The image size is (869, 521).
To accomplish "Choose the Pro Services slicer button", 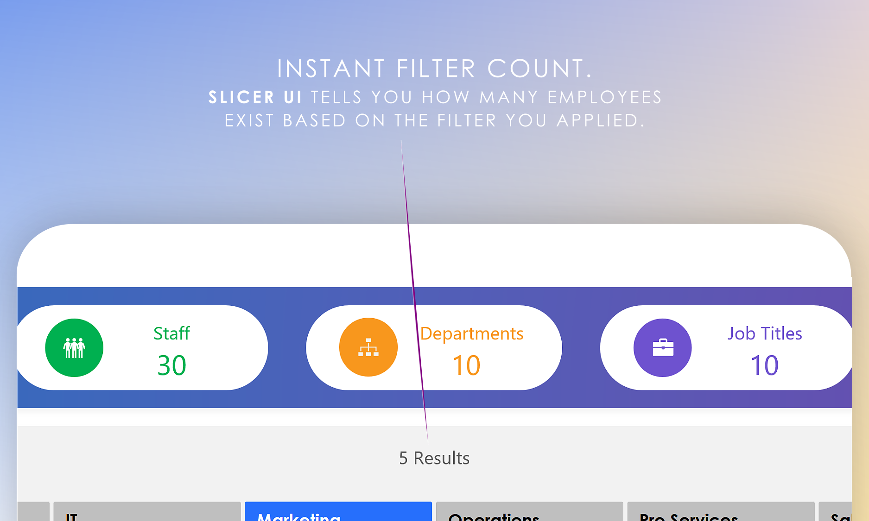I will click(x=721, y=512).
